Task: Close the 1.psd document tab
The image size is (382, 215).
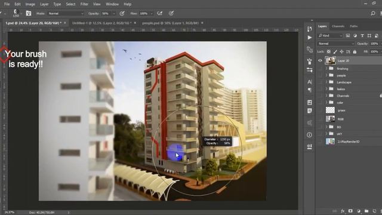Action: (65, 23)
